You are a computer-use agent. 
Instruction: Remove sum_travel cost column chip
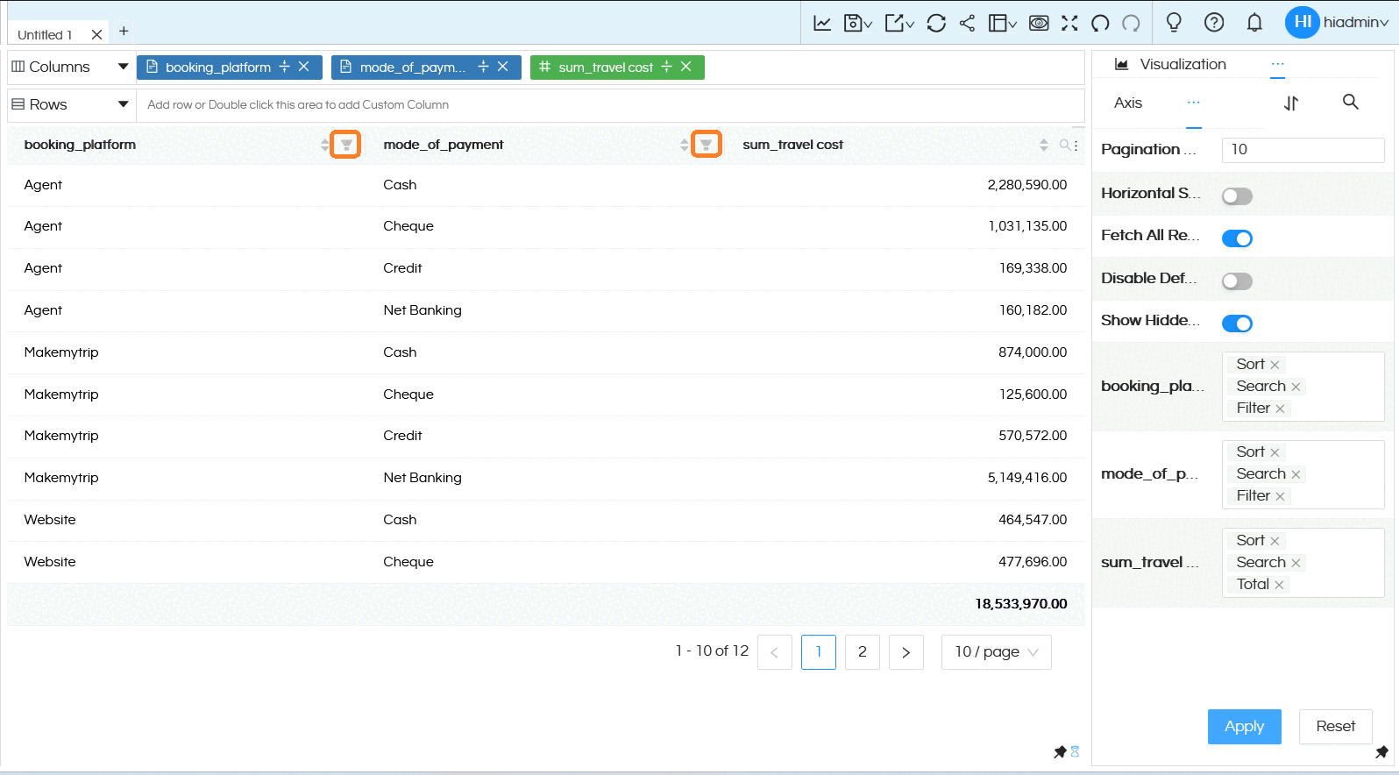686,67
